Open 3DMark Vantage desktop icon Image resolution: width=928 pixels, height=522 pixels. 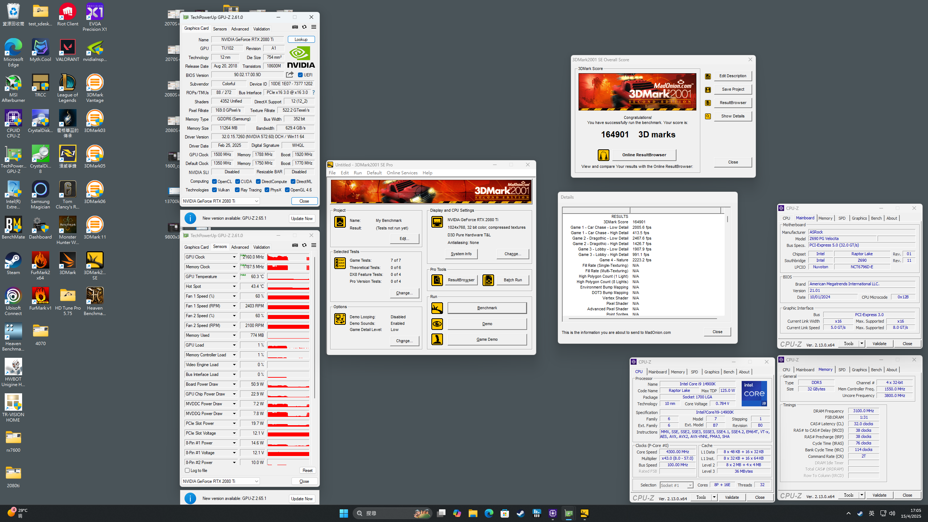(95, 88)
